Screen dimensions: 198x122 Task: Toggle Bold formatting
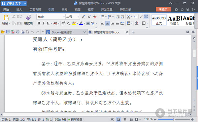[39, 23]
